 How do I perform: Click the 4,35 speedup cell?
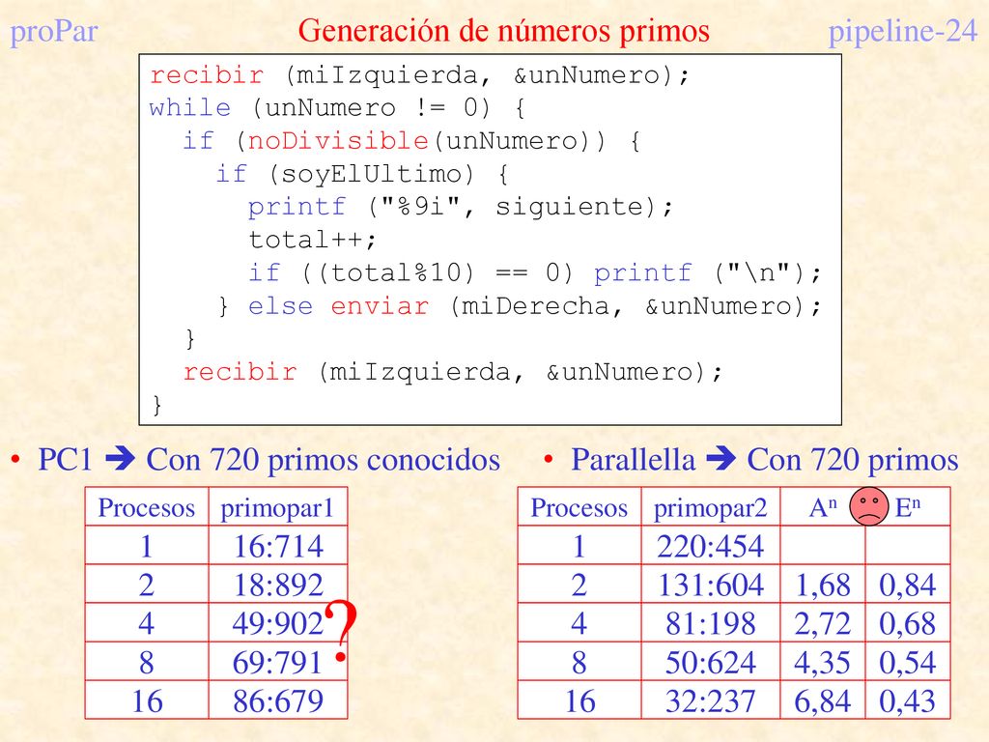[x=823, y=662]
